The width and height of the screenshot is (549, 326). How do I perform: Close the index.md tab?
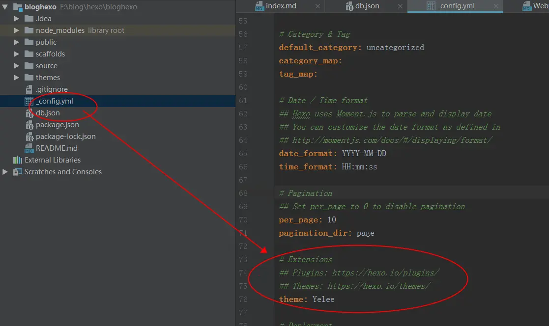click(x=317, y=6)
